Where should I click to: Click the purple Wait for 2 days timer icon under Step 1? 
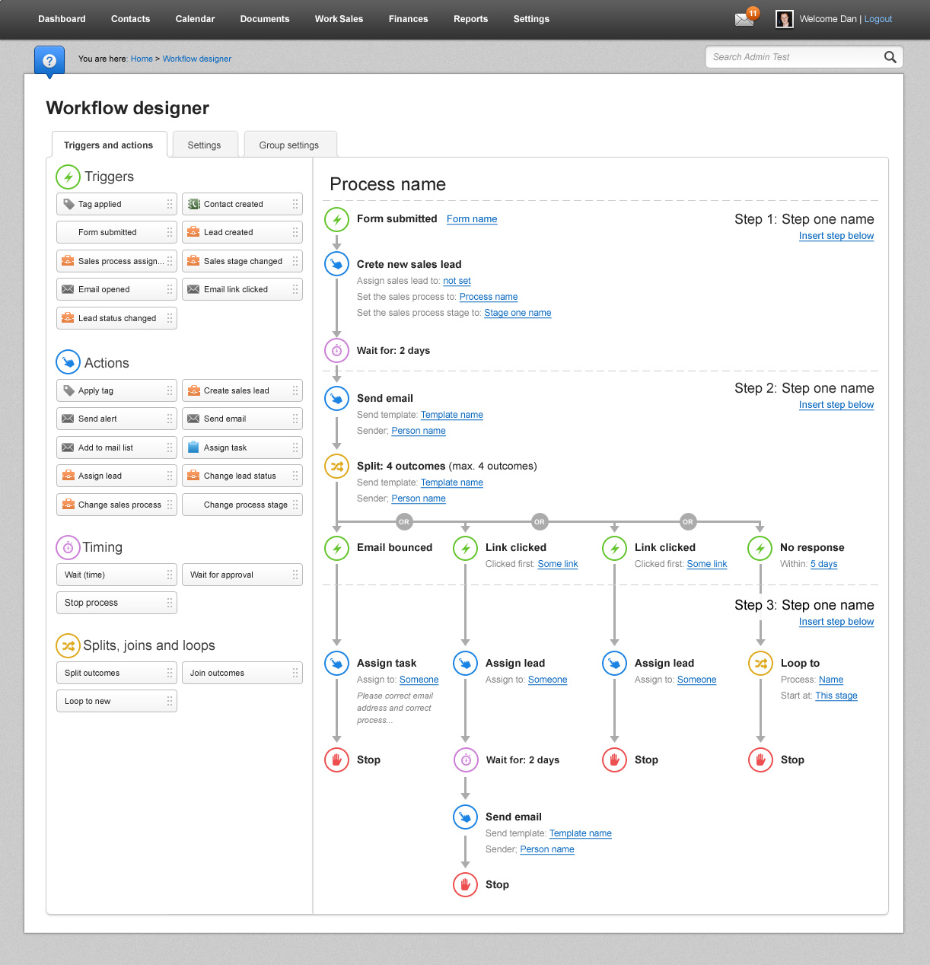click(336, 351)
